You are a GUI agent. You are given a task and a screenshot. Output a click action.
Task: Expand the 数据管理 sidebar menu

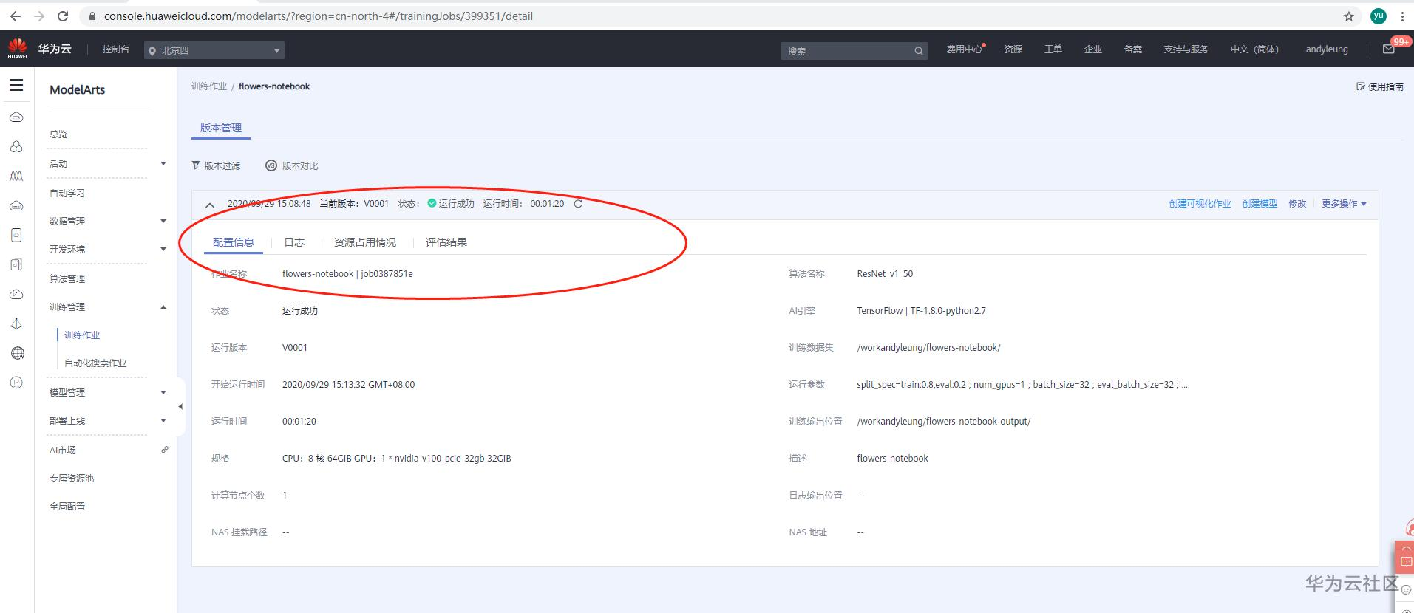pos(163,221)
